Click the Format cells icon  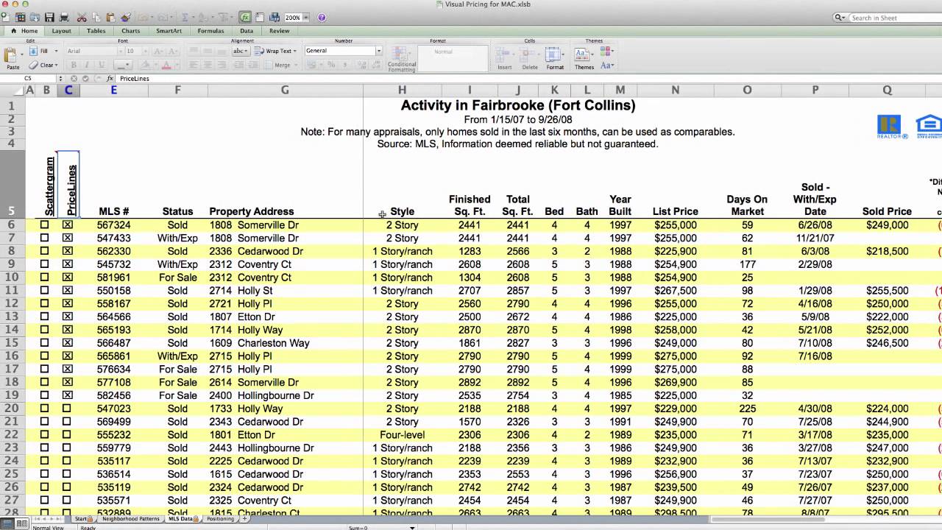[x=555, y=57]
